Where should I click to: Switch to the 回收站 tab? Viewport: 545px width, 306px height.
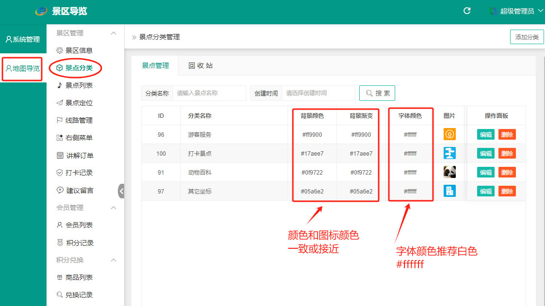coord(200,65)
